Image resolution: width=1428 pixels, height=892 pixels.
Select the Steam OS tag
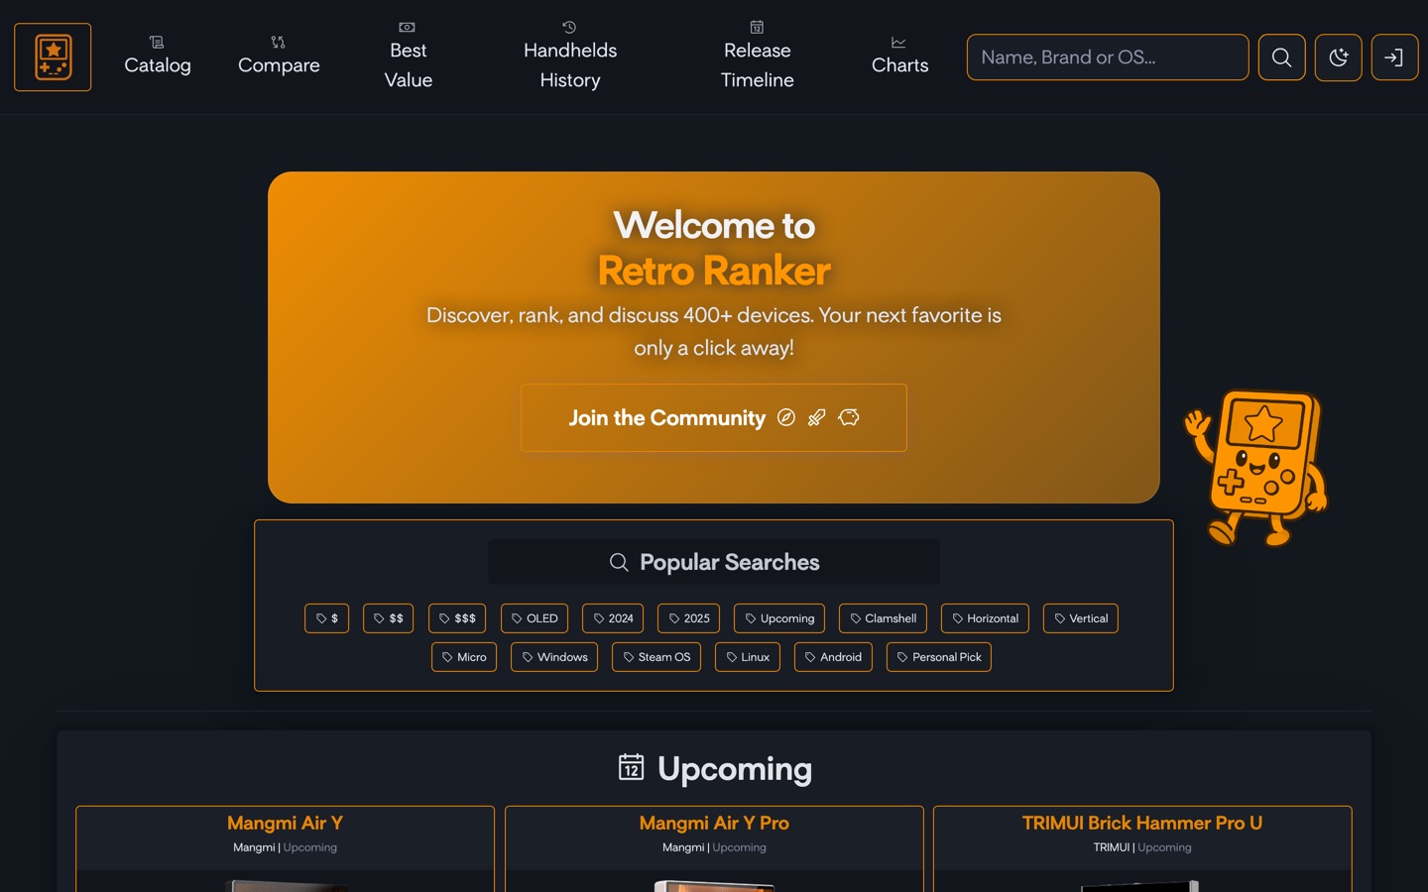tap(656, 657)
